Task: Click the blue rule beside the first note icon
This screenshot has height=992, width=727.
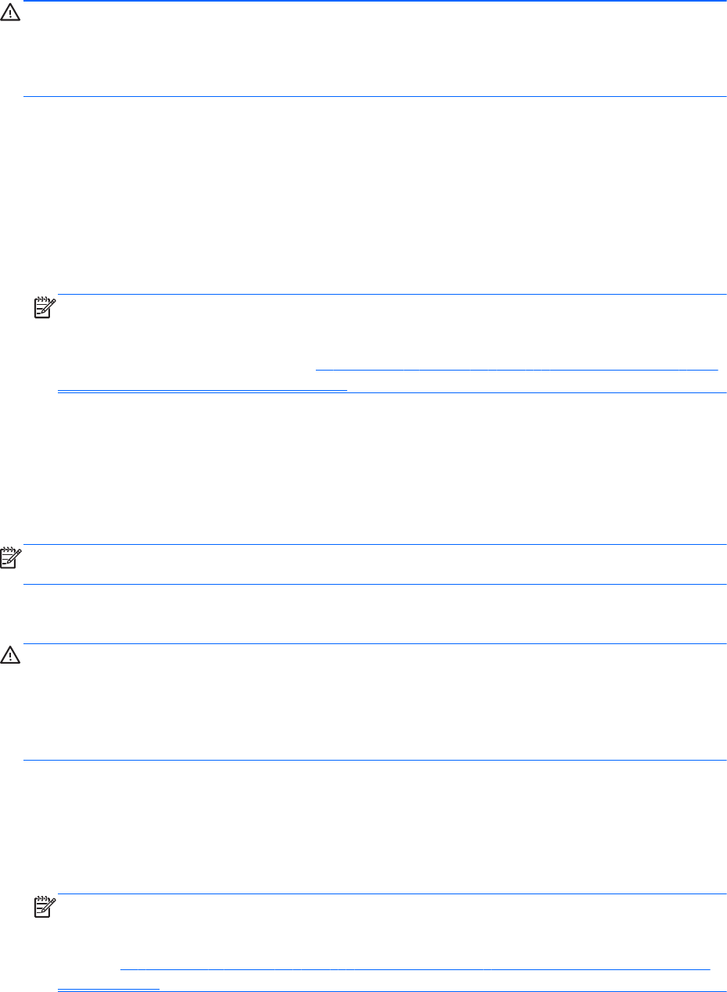Action: pyautogui.click(x=391, y=295)
